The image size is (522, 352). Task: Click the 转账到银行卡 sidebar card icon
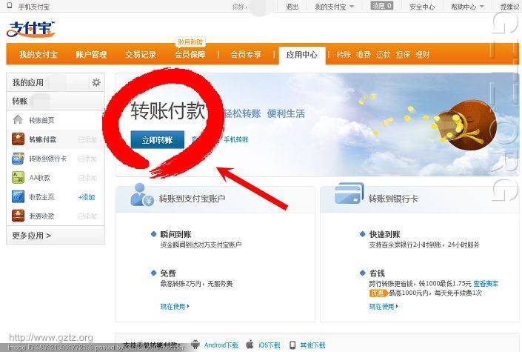(x=18, y=159)
